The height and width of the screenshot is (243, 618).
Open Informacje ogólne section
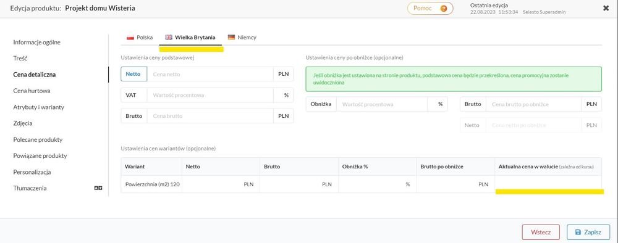(x=36, y=42)
